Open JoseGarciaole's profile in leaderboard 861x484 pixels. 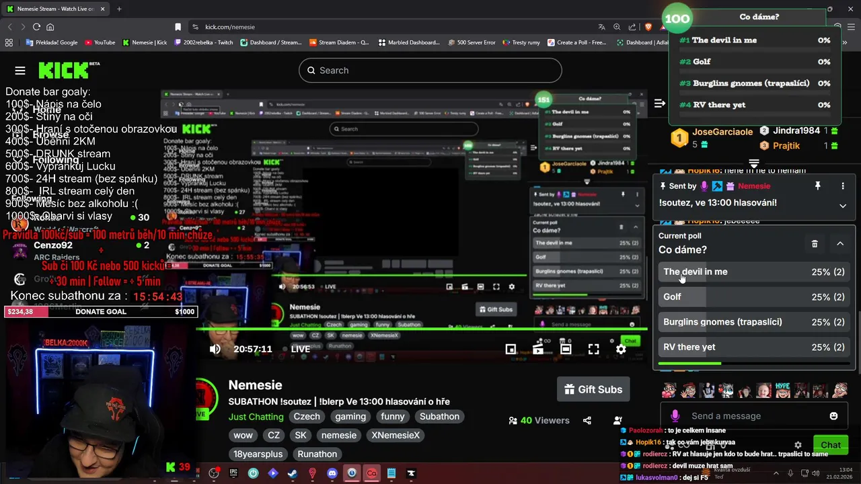tap(722, 132)
